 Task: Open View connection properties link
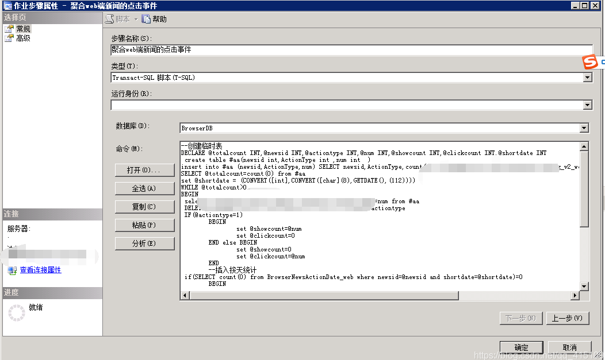[40, 270]
